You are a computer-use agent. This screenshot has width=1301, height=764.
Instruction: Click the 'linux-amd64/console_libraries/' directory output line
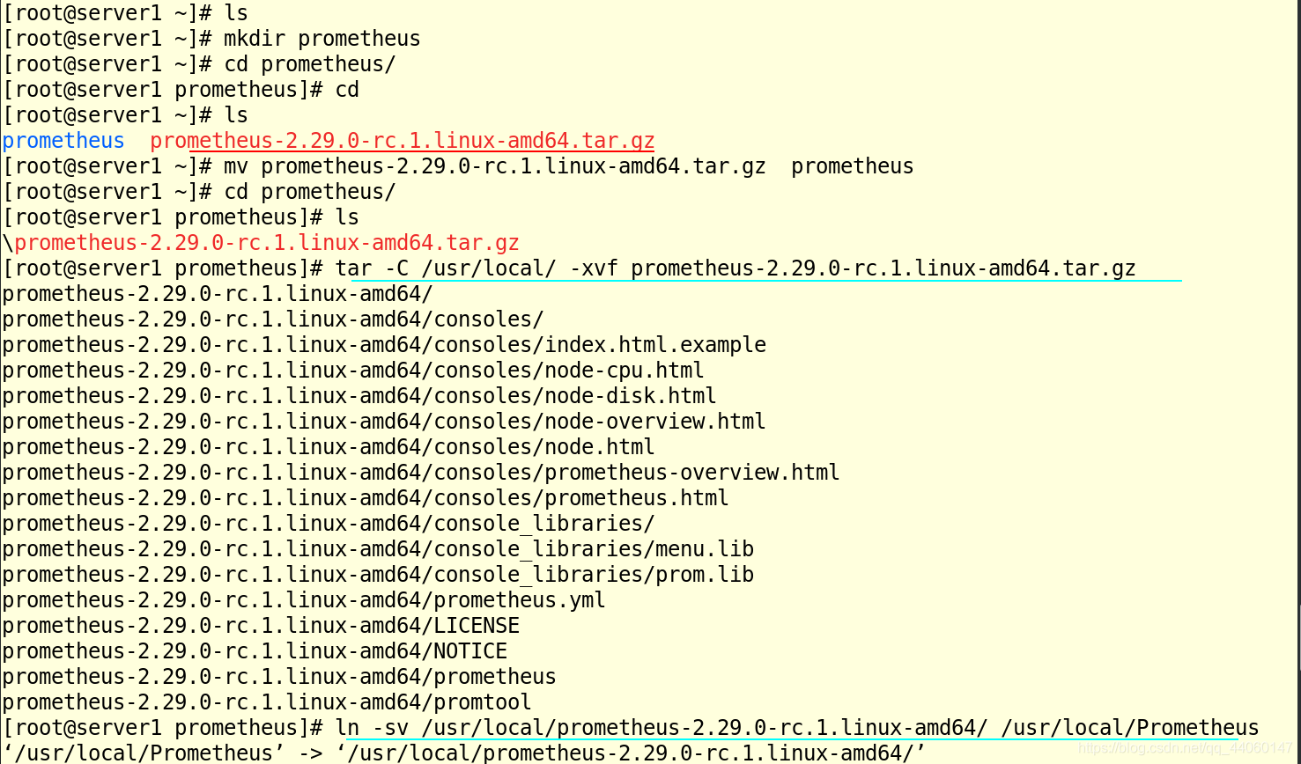pos(329,524)
